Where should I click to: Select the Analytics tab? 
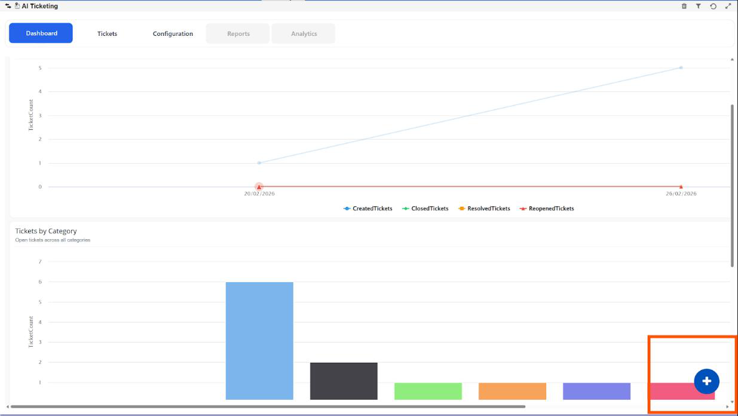(304, 33)
